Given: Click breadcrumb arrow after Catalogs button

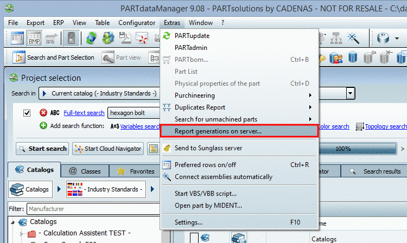Looking at the screenshot, I should 59,189.
